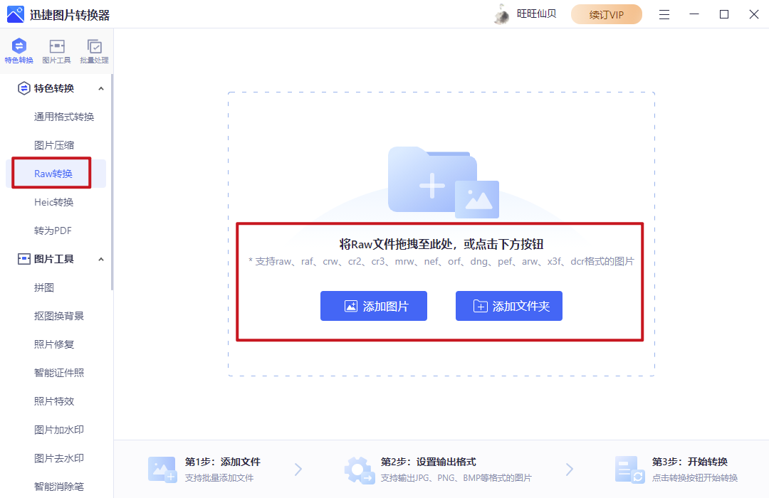Select Heic转换 in the sidebar
The width and height of the screenshot is (769, 498).
click(56, 201)
